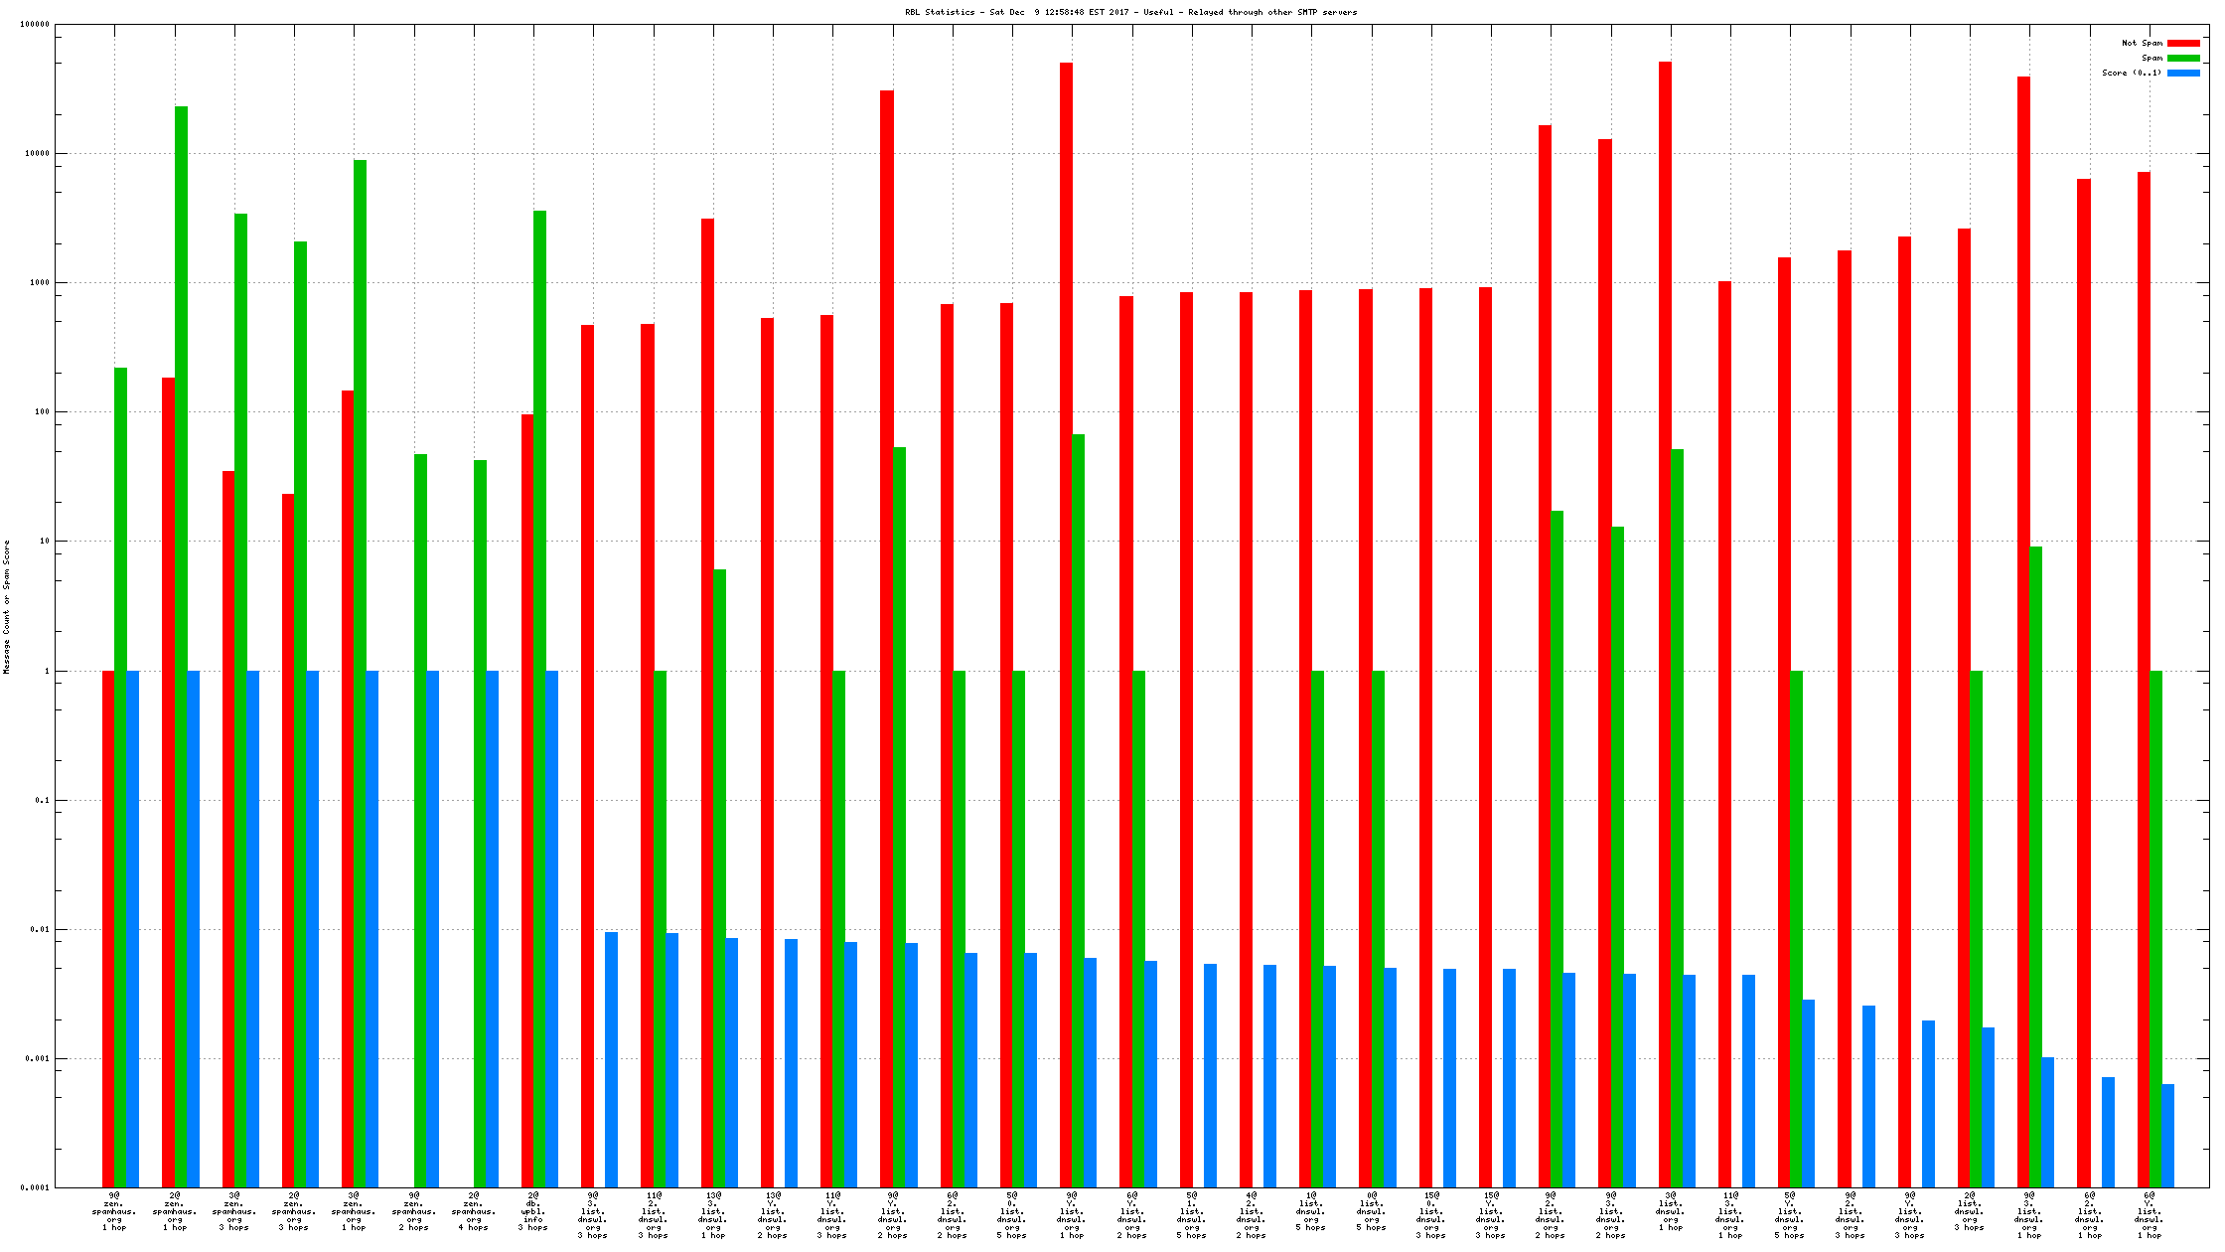The image size is (2225, 1252).
Task: Click the blue Score (0..1) legend swatch
Action: point(2183,73)
